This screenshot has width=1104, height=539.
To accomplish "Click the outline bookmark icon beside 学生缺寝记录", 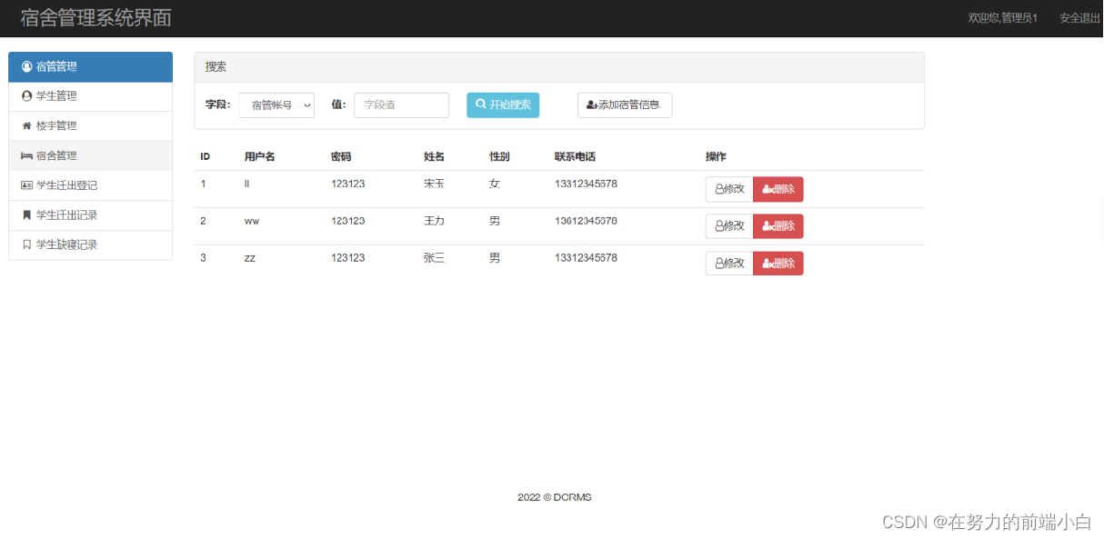I will pos(26,245).
